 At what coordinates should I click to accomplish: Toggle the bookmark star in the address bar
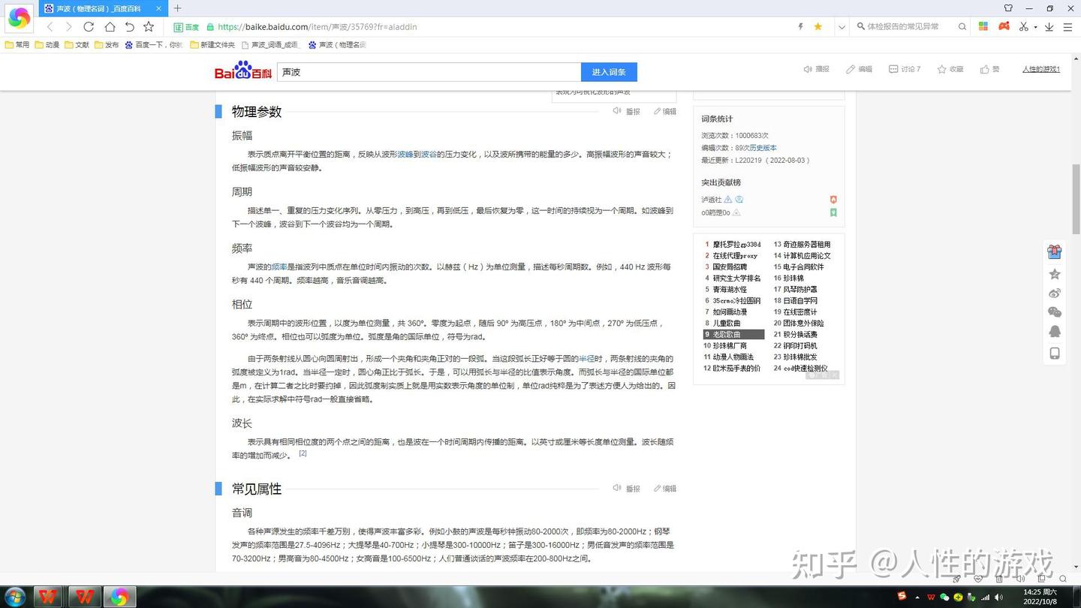tap(818, 26)
